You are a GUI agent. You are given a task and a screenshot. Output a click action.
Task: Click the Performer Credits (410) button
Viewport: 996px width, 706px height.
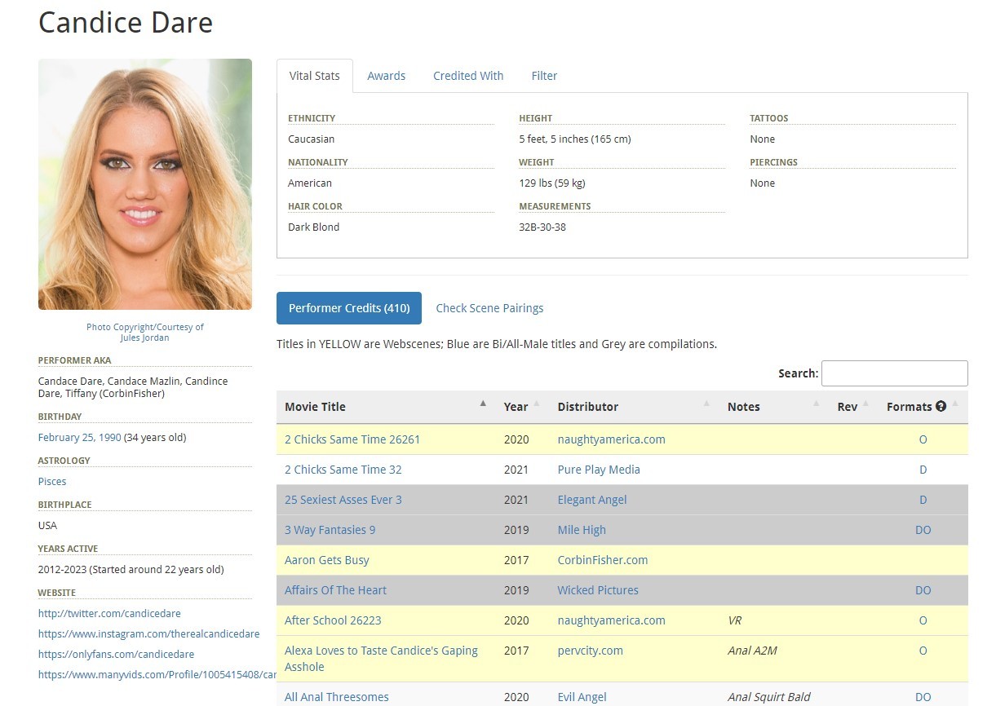pyautogui.click(x=349, y=308)
